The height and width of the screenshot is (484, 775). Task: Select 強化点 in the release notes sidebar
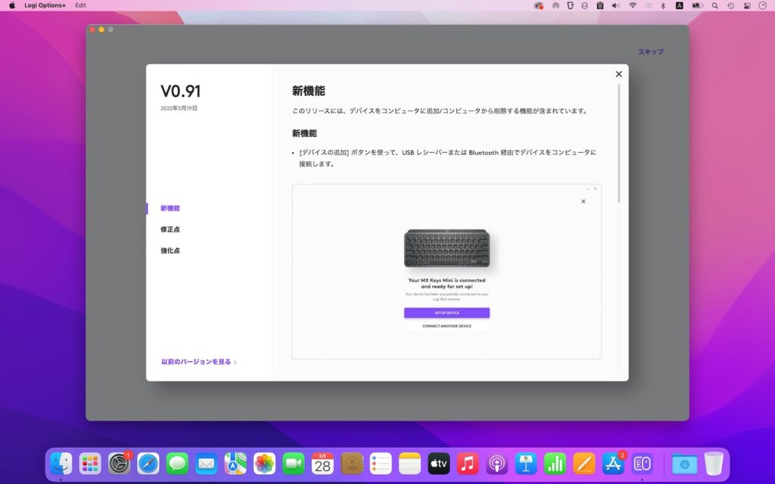tap(170, 250)
